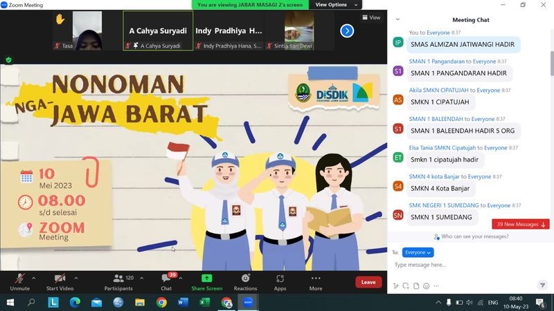The height and width of the screenshot is (311, 554).
Task: Click the send message arrow icon
Action: [543, 285]
